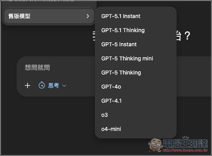Select the o3 model
The height and width of the screenshot is (156, 212).
(x=136, y=115)
